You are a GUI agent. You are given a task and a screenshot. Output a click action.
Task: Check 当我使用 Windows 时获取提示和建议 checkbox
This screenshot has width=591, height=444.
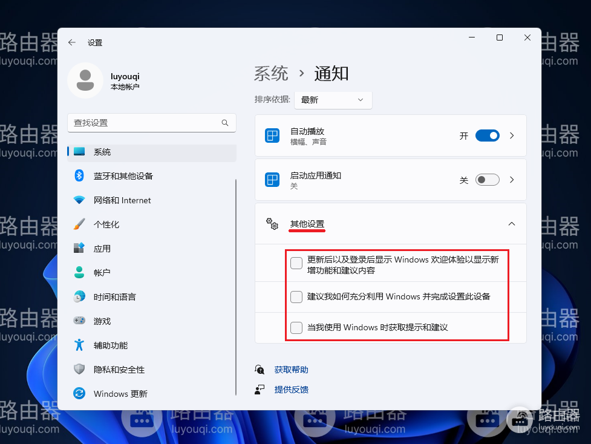(296, 327)
